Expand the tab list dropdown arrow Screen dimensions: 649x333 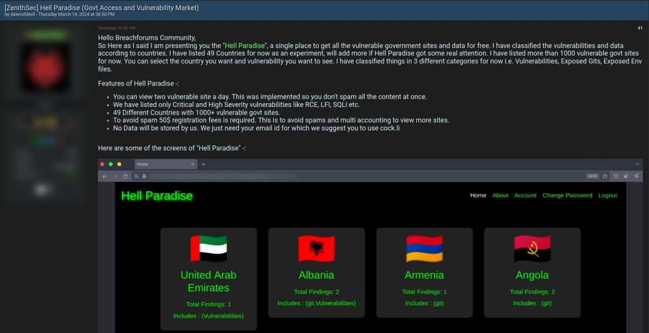point(637,164)
